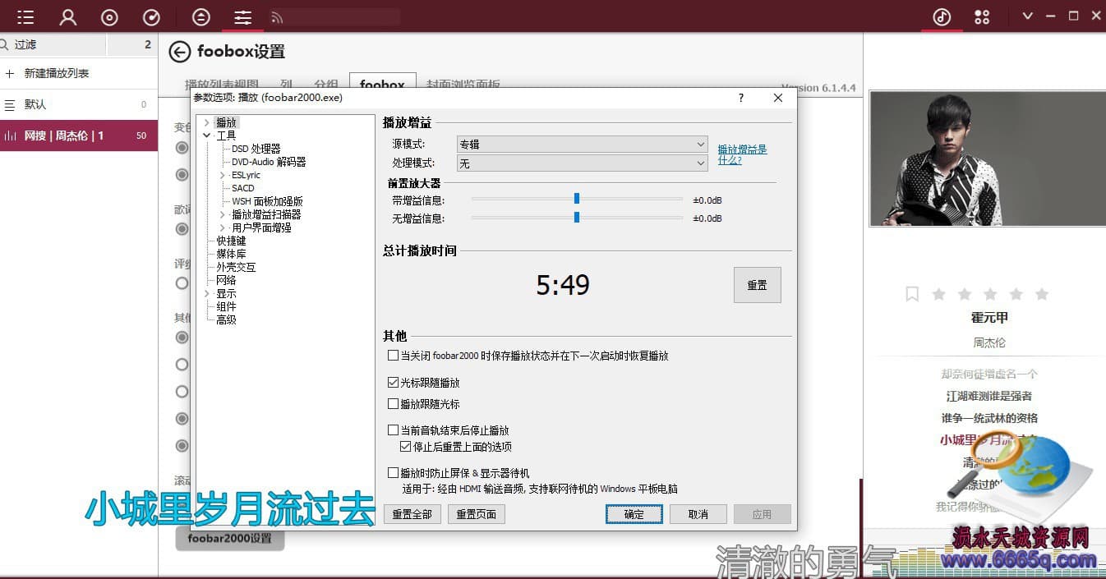Click the 重置全部 button

click(412, 514)
